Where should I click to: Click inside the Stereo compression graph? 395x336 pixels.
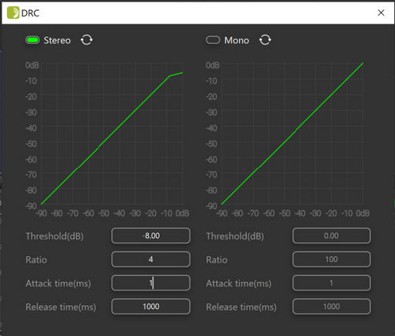click(x=112, y=134)
